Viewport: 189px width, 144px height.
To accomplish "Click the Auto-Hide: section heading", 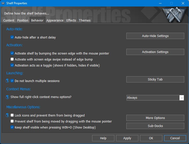I will (x=14, y=29).
